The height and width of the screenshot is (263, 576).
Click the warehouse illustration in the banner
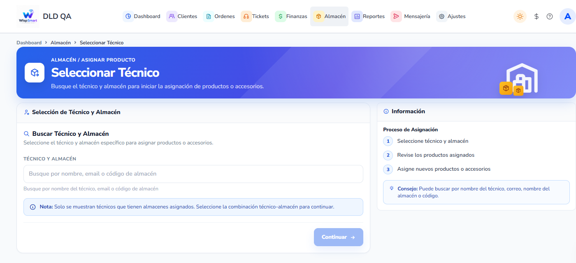519,79
